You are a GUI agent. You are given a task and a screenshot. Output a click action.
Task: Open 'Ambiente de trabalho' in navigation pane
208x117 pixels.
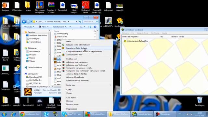click(x=38, y=35)
